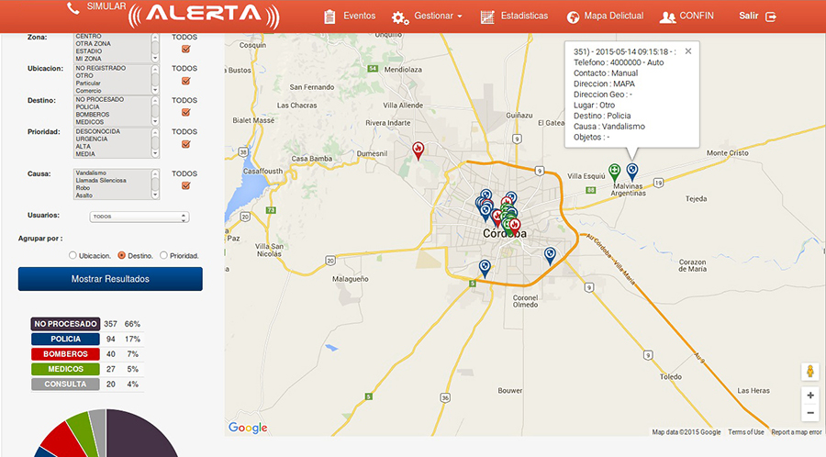Click the Google logo on the map
Image resolution: width=826 pixels, height=457 pixels.
(248, 428)
